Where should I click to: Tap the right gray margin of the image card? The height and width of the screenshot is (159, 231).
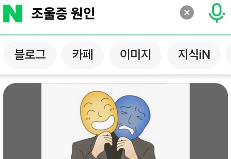[209, 121]
